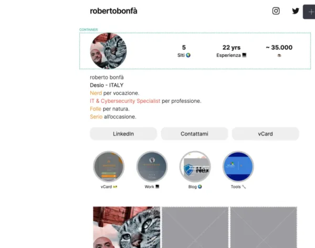This screenshot has width=315, height=248.
Task: Click the Contattami button
Action: pos(194,134)
